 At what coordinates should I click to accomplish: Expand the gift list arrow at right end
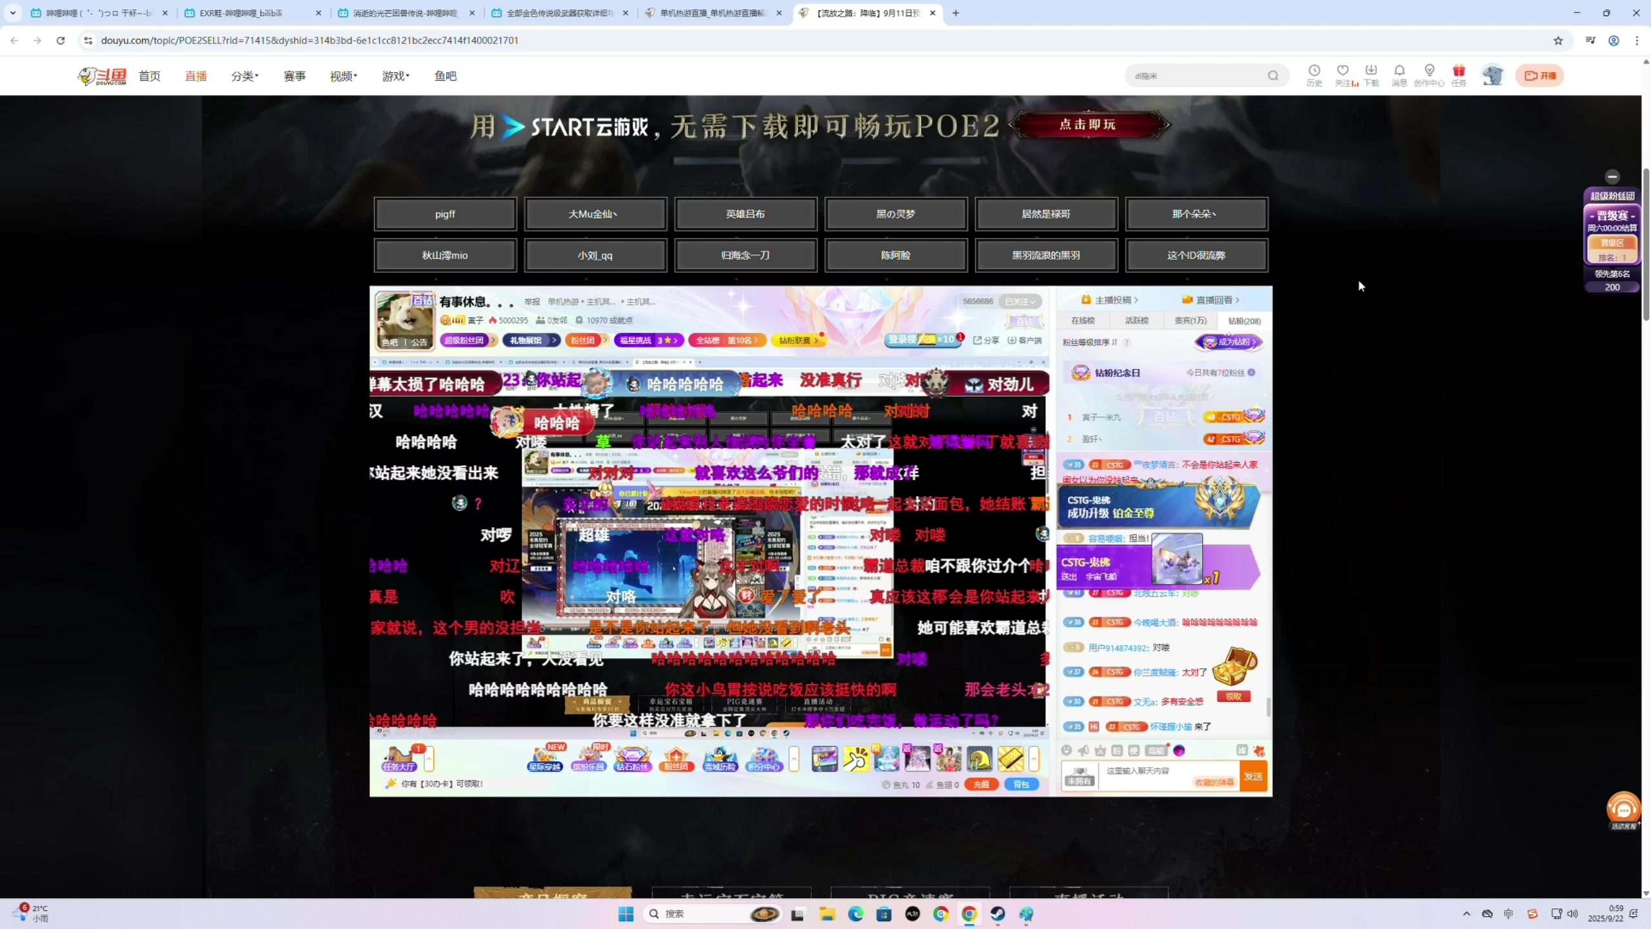click(x=1034, y=759)
